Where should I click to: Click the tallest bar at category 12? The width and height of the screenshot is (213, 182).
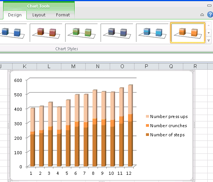pos(130,126)
